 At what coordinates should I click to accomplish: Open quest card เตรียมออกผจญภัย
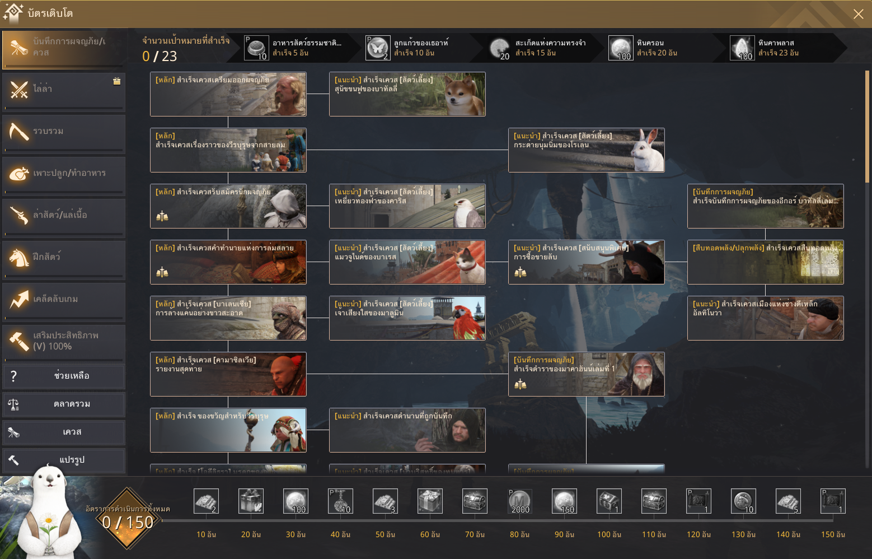tap(228, 94)
